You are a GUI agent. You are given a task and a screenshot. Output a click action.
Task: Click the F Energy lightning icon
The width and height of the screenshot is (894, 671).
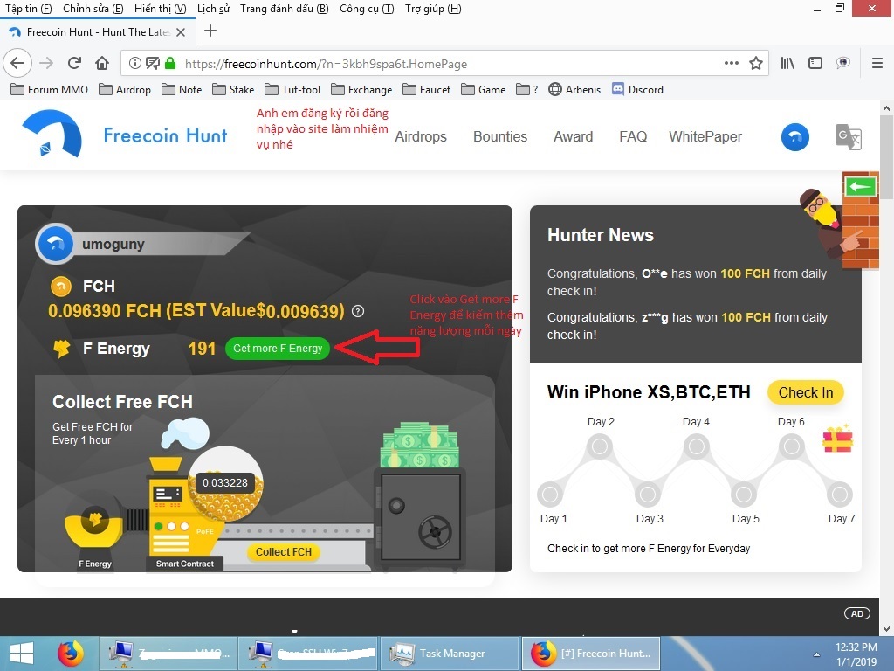[62, 348]
